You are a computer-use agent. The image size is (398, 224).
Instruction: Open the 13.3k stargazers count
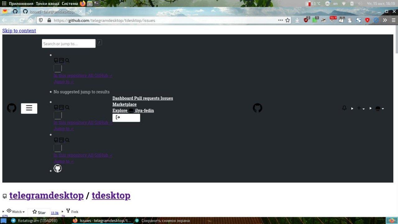click(x=55, y=213)
